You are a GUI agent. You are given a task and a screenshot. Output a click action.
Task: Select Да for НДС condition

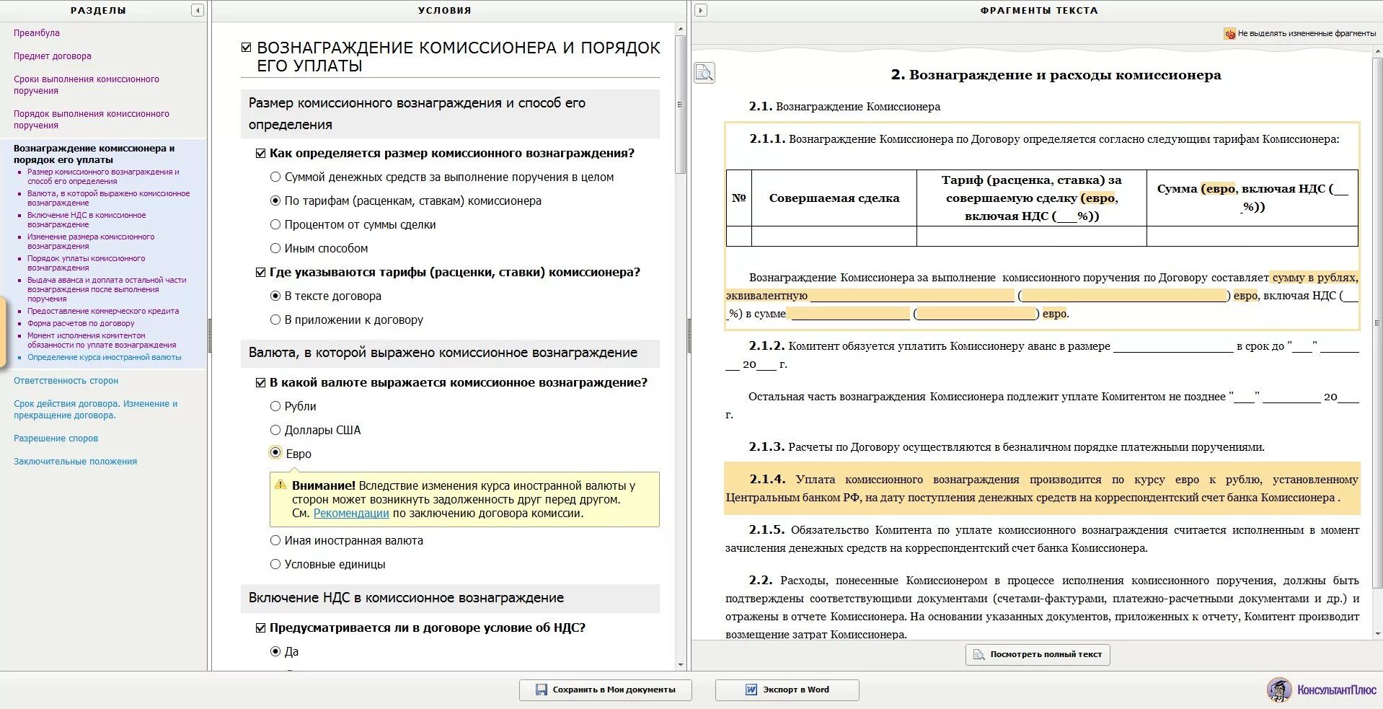click(275, 651)
